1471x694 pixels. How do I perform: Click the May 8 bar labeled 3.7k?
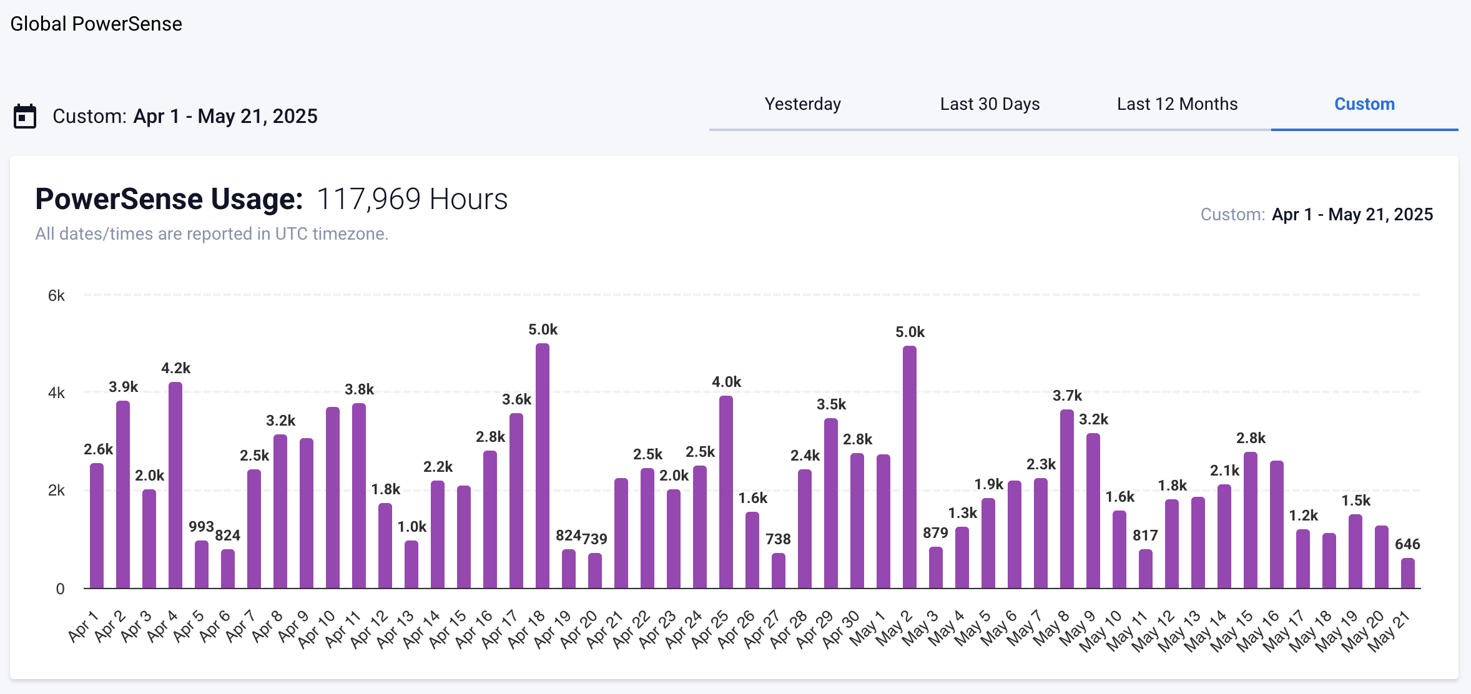(x=1068, y=499)
